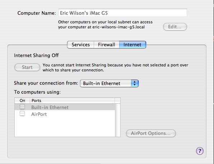This screenshot has height=164, width=214.
Task: Click the eric-wilsons-imac-g5.local address text
Action: 118,27
